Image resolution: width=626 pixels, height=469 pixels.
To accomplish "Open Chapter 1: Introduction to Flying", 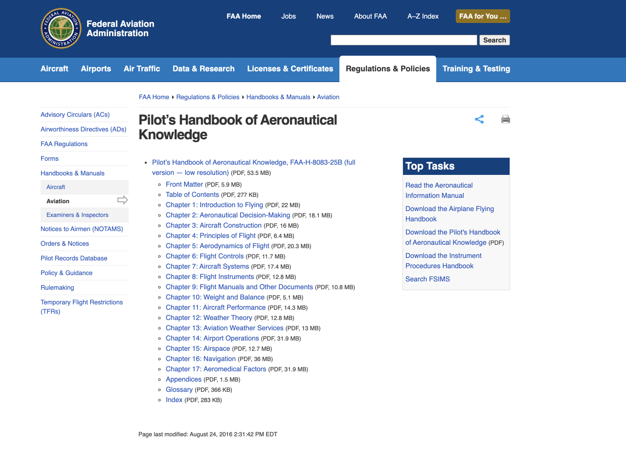I will (214, 205).
